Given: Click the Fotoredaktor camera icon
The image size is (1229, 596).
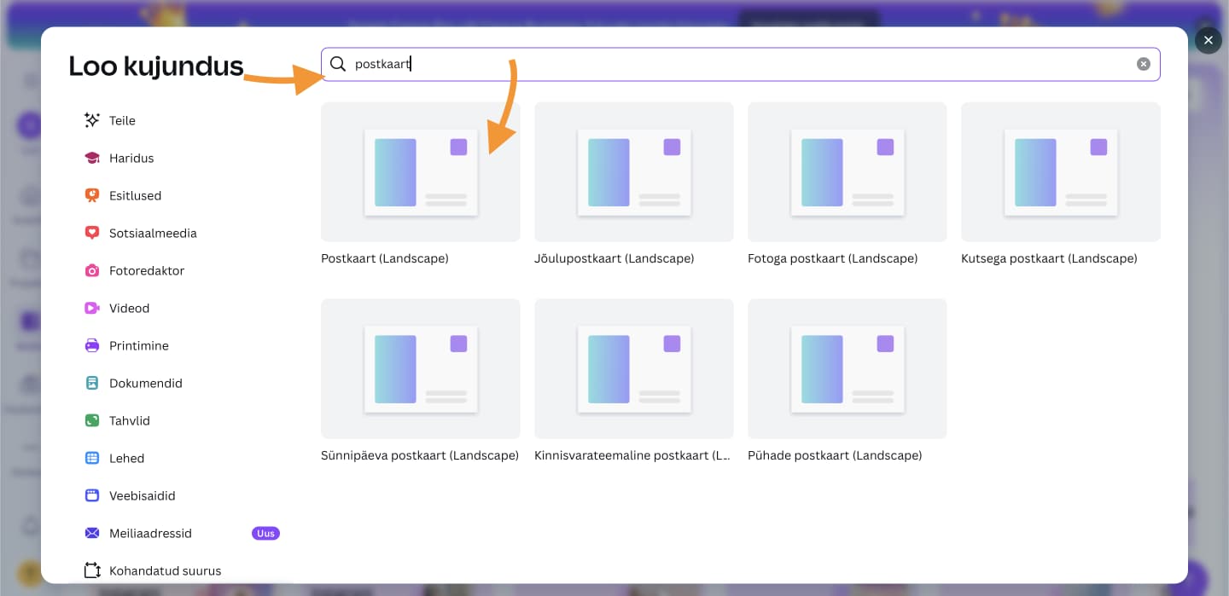Looking at the screenshot, I should pos(92,270).
